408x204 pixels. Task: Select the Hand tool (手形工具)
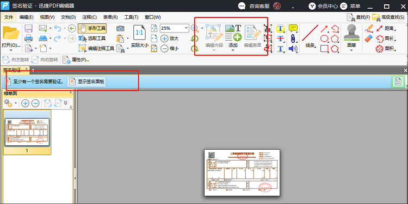pos(92,28)
